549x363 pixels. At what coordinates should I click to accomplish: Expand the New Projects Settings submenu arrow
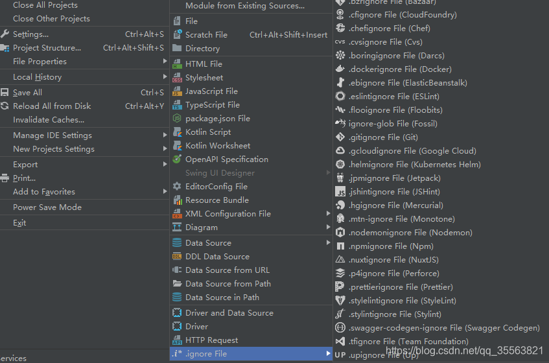tap(165, 148)
